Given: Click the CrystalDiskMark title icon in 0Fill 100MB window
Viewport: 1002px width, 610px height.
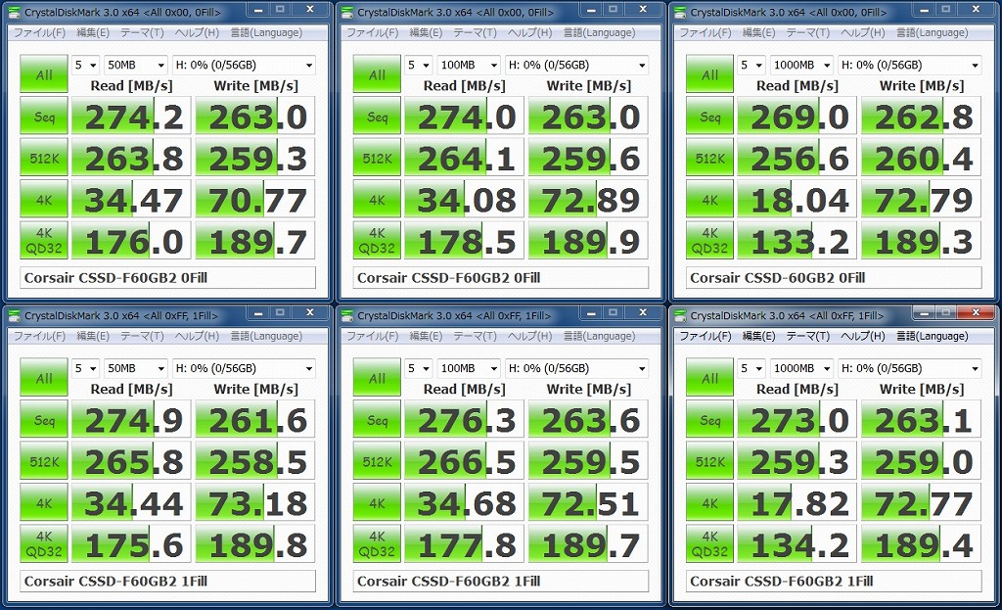Looking at the screenshot, I should click(347, 12).
